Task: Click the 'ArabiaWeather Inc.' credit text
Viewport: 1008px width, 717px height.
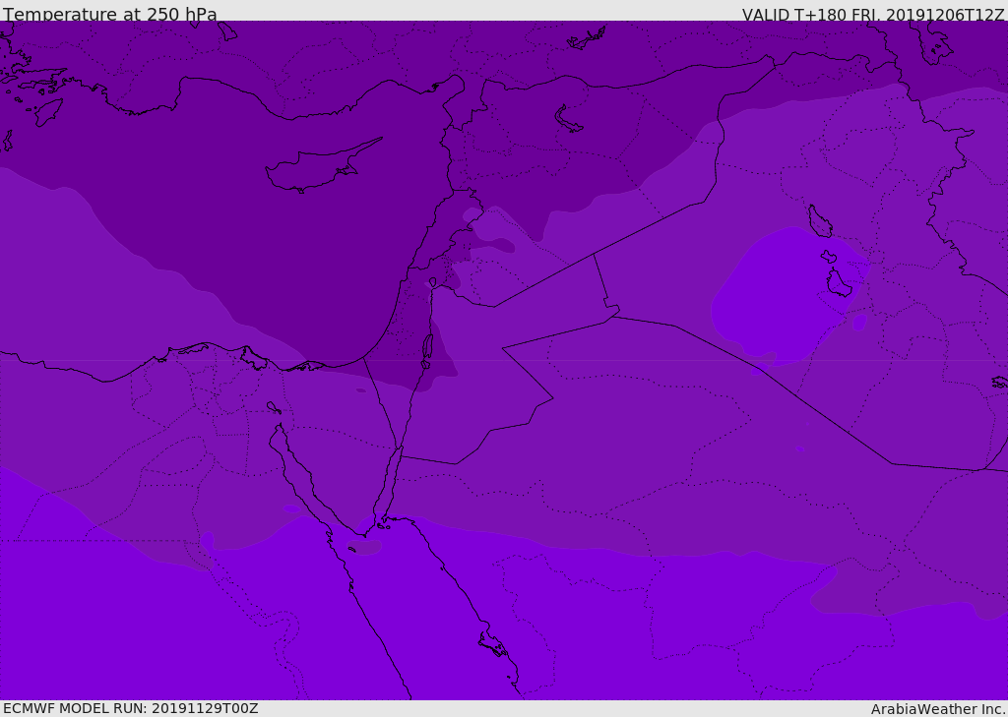Action: tap(938, 709)
